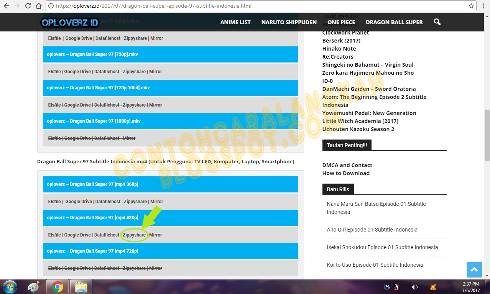Click the browser vertical scrollbar thumb
490x294 pixels.
pos(487,136)
